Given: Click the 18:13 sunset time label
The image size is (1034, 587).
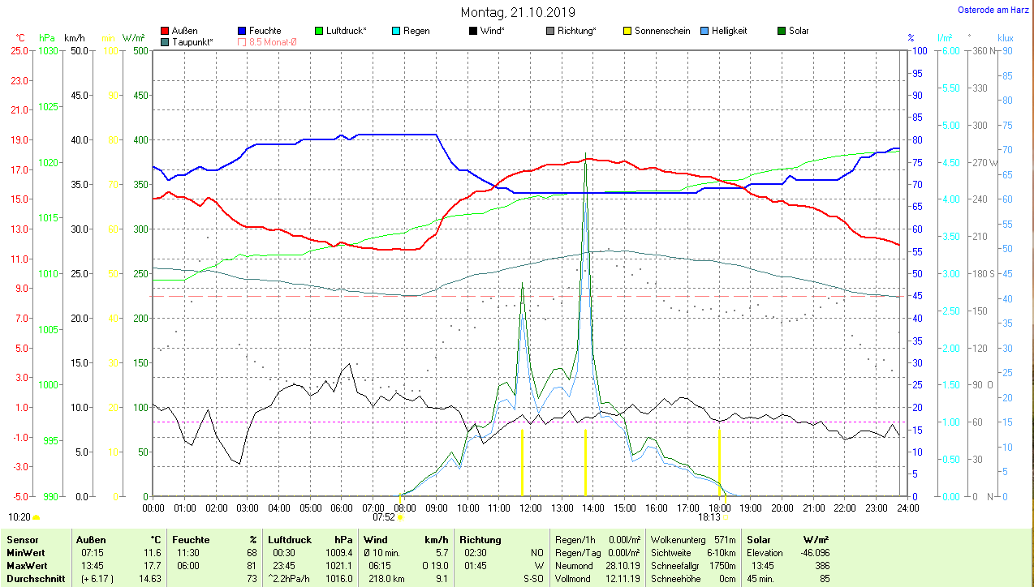Looking at the screenshot, I should [x=709, y=516].
